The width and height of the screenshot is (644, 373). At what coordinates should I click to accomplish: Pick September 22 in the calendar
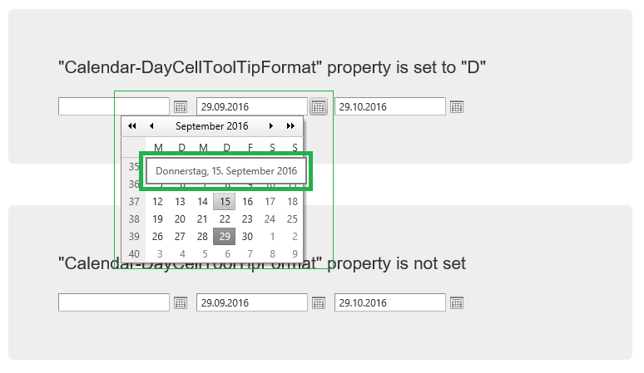(225, 219)
